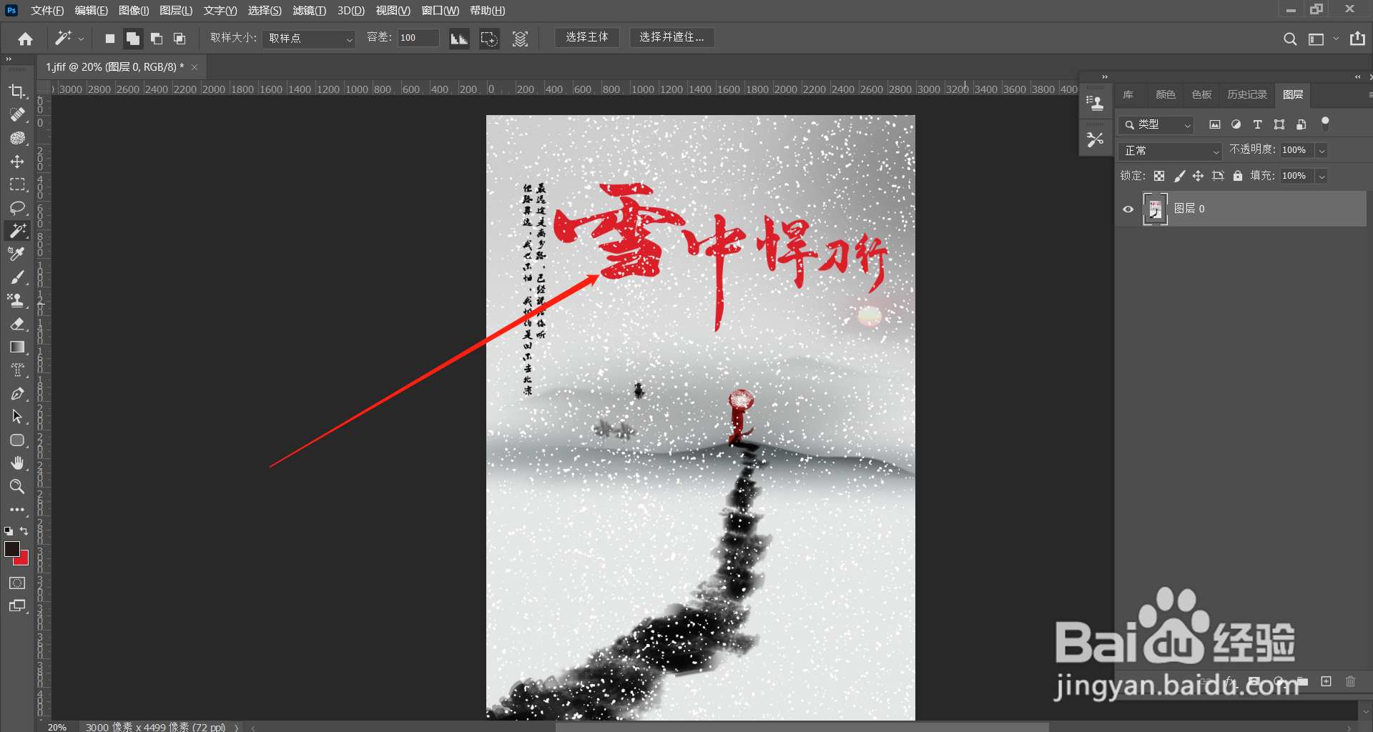The image size is (1373, 732).
Task: Select the Eraser tool
Action: click(x=18, y=324)
